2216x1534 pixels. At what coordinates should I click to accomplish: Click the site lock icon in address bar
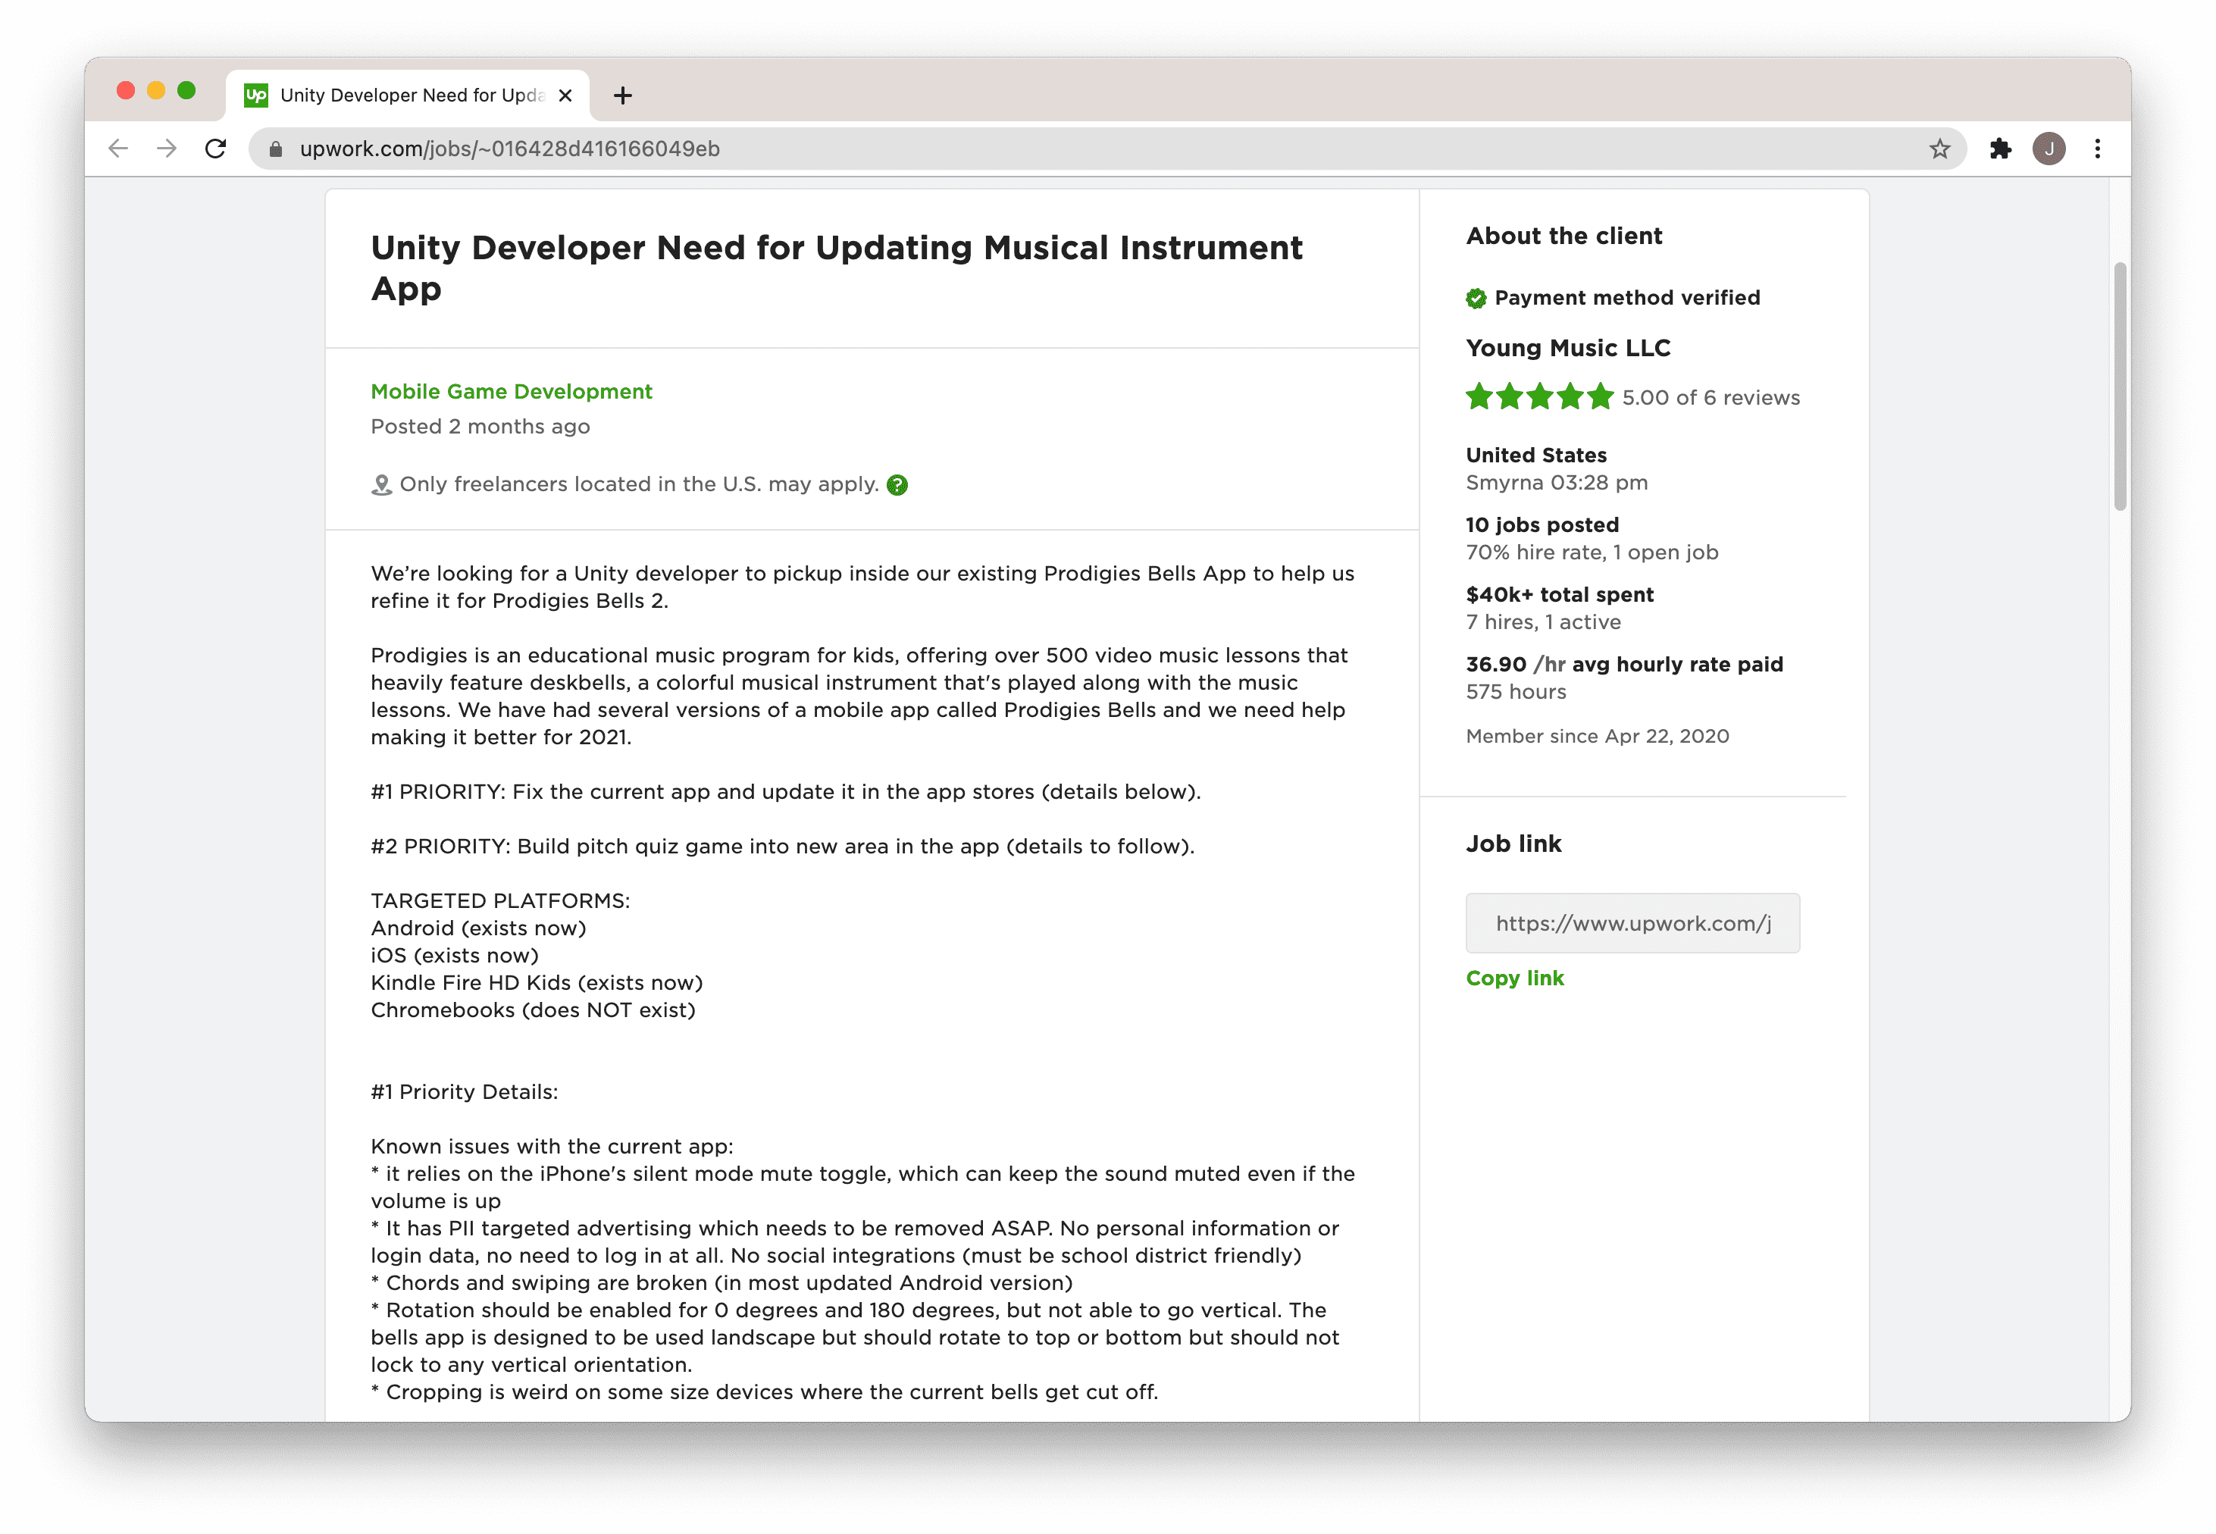[276, 149]
